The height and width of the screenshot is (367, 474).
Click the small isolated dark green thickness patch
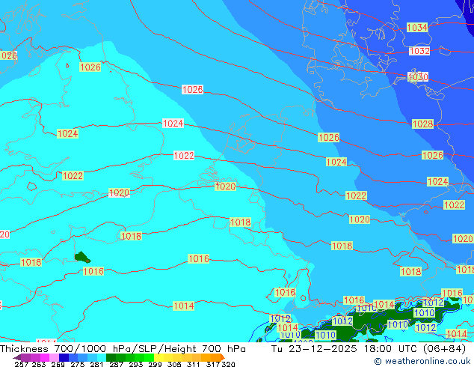click(x=82, y=258)
